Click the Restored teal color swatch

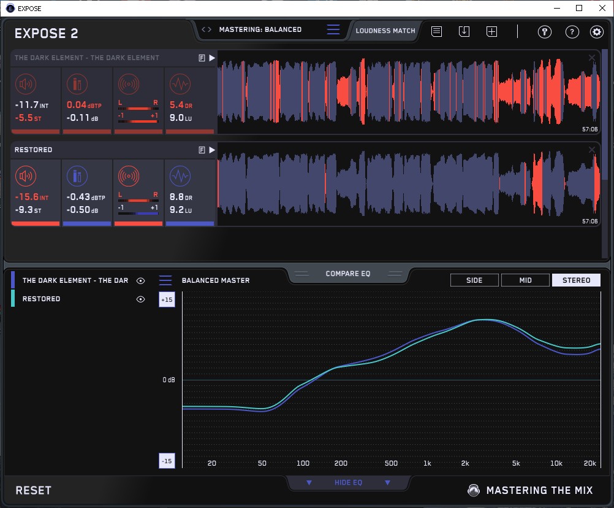coord(13,298)
